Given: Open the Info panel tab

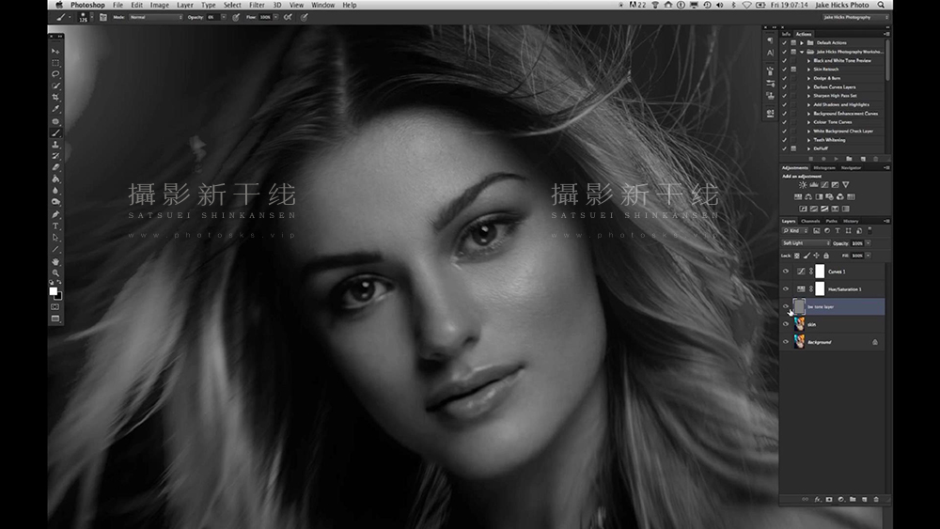Looking at the screenshot, I should [x=786, y=34].
